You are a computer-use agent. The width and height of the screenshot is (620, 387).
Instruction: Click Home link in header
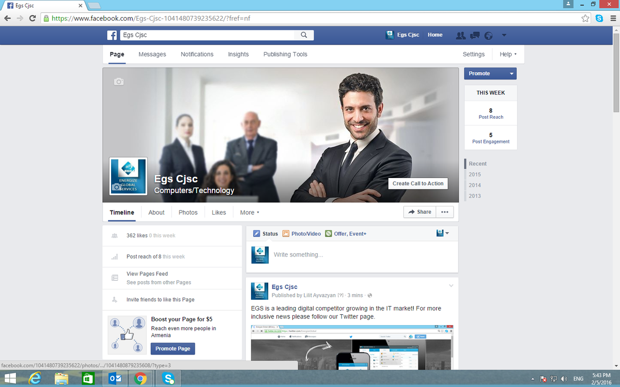(435, 35)
